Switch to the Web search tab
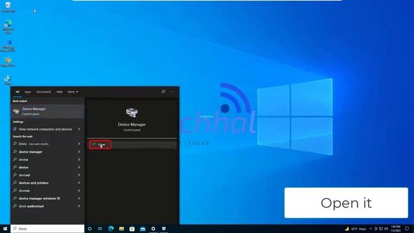The image size is (414, 233). pyautogui.click(x=60, y=92)
